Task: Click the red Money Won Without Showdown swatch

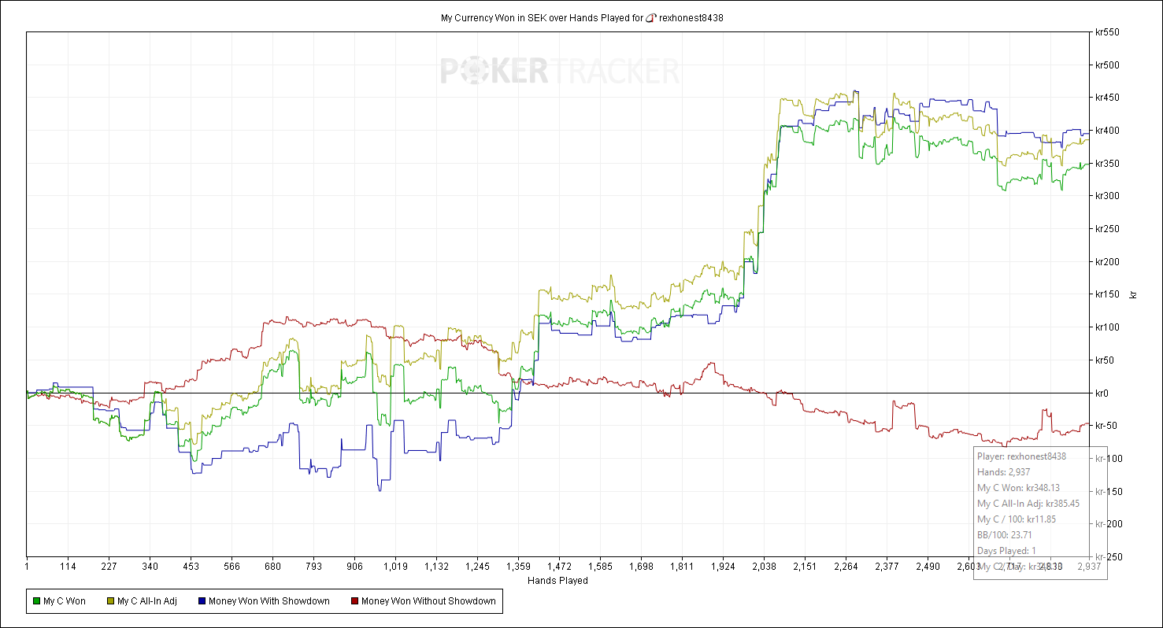Action: click(x=354, y=601)
